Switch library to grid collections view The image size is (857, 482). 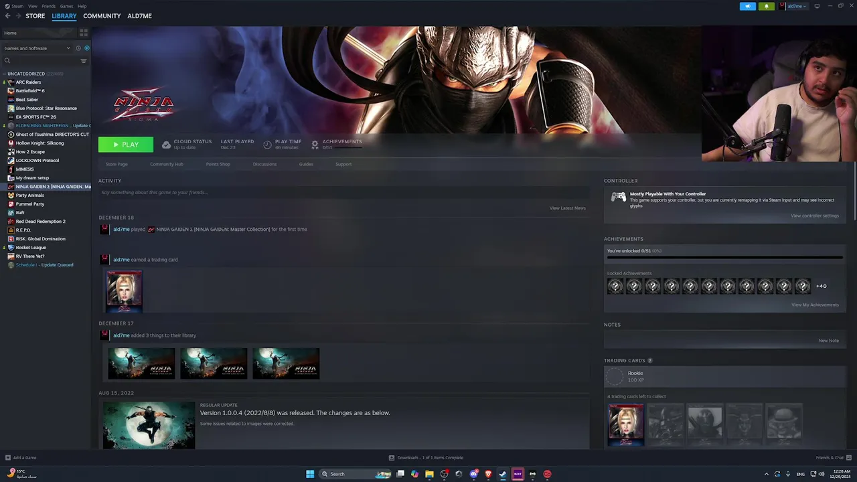(84, 32)
